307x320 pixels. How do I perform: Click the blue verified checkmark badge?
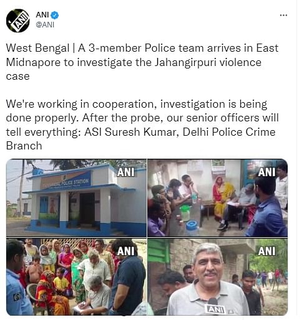tap(55, 15)
